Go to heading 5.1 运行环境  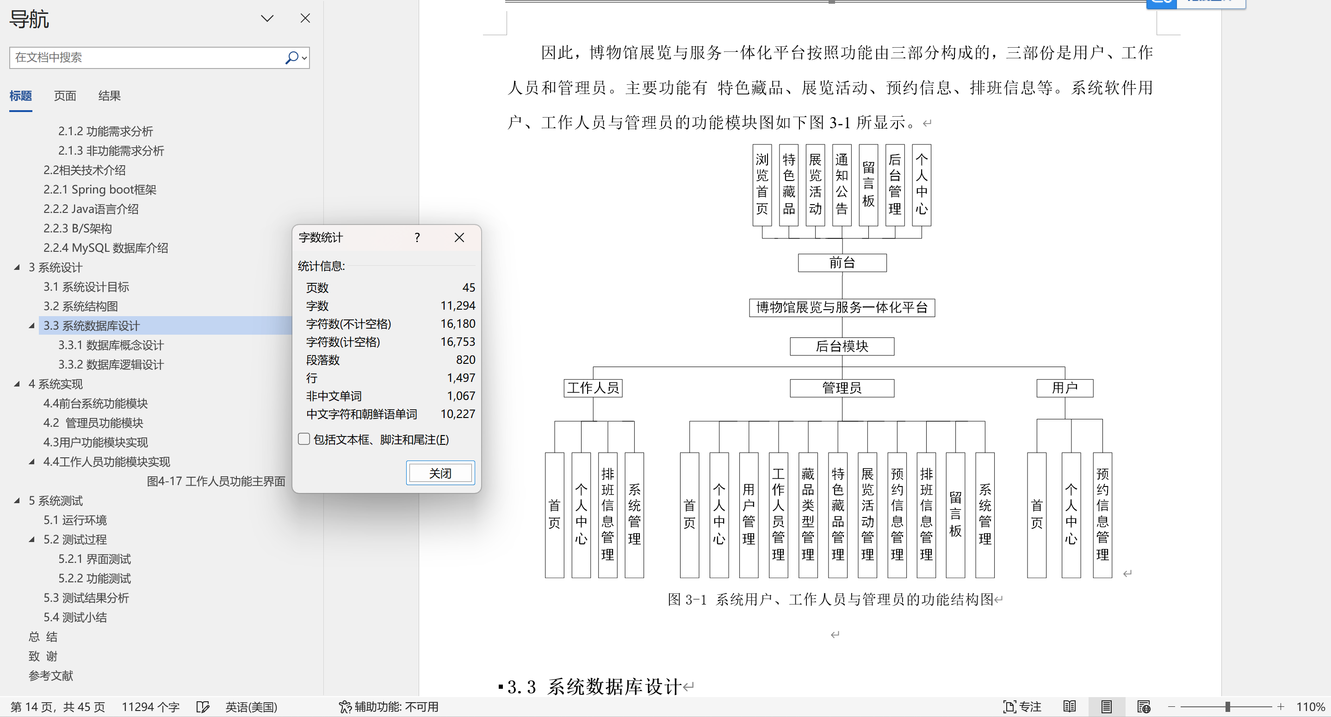pos(75,520)
